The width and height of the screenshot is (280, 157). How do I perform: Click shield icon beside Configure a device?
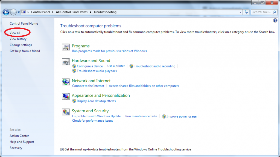coord(74,66)
